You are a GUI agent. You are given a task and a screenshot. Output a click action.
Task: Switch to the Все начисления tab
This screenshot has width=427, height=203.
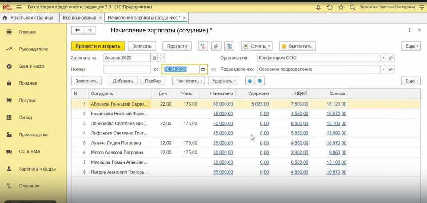(x=79, y=18)
